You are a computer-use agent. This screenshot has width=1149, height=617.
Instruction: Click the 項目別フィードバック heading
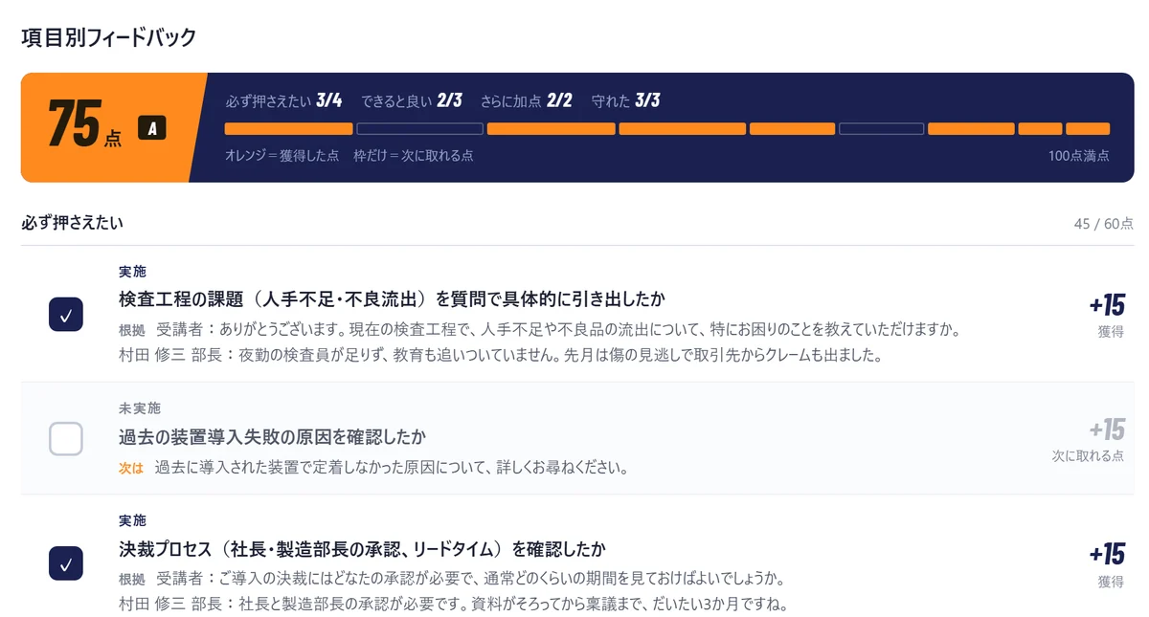pos(108,38)
